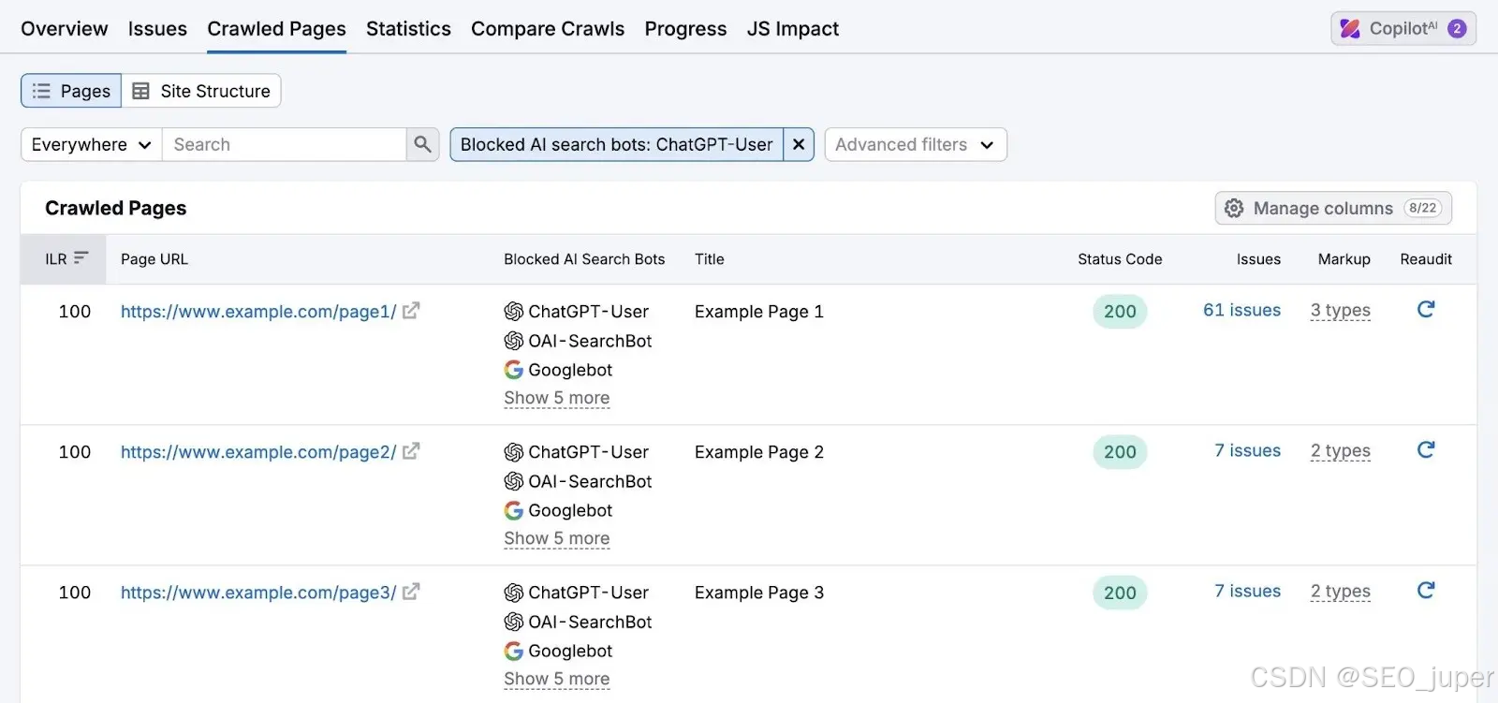
Task: Open 3 types markup for page1
Action: click(x=1341, y=311)
